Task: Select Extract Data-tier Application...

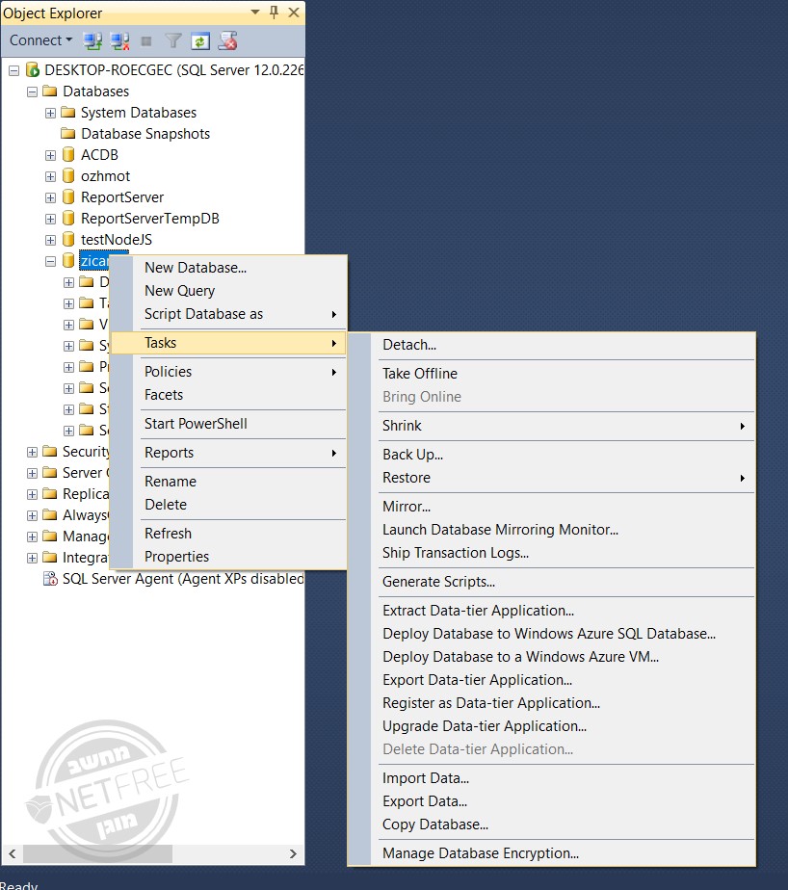Action: click(x=552, y=611)
